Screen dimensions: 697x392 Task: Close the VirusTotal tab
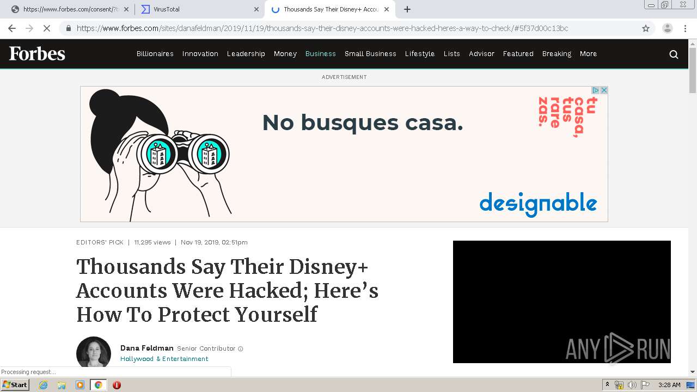256,9
